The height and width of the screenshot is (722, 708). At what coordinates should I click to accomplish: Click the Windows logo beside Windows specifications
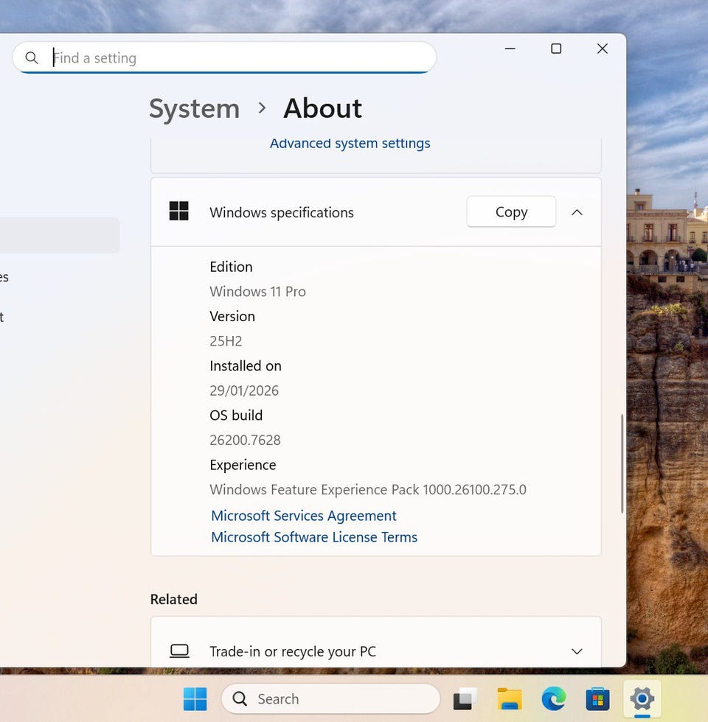pos(179,211)
